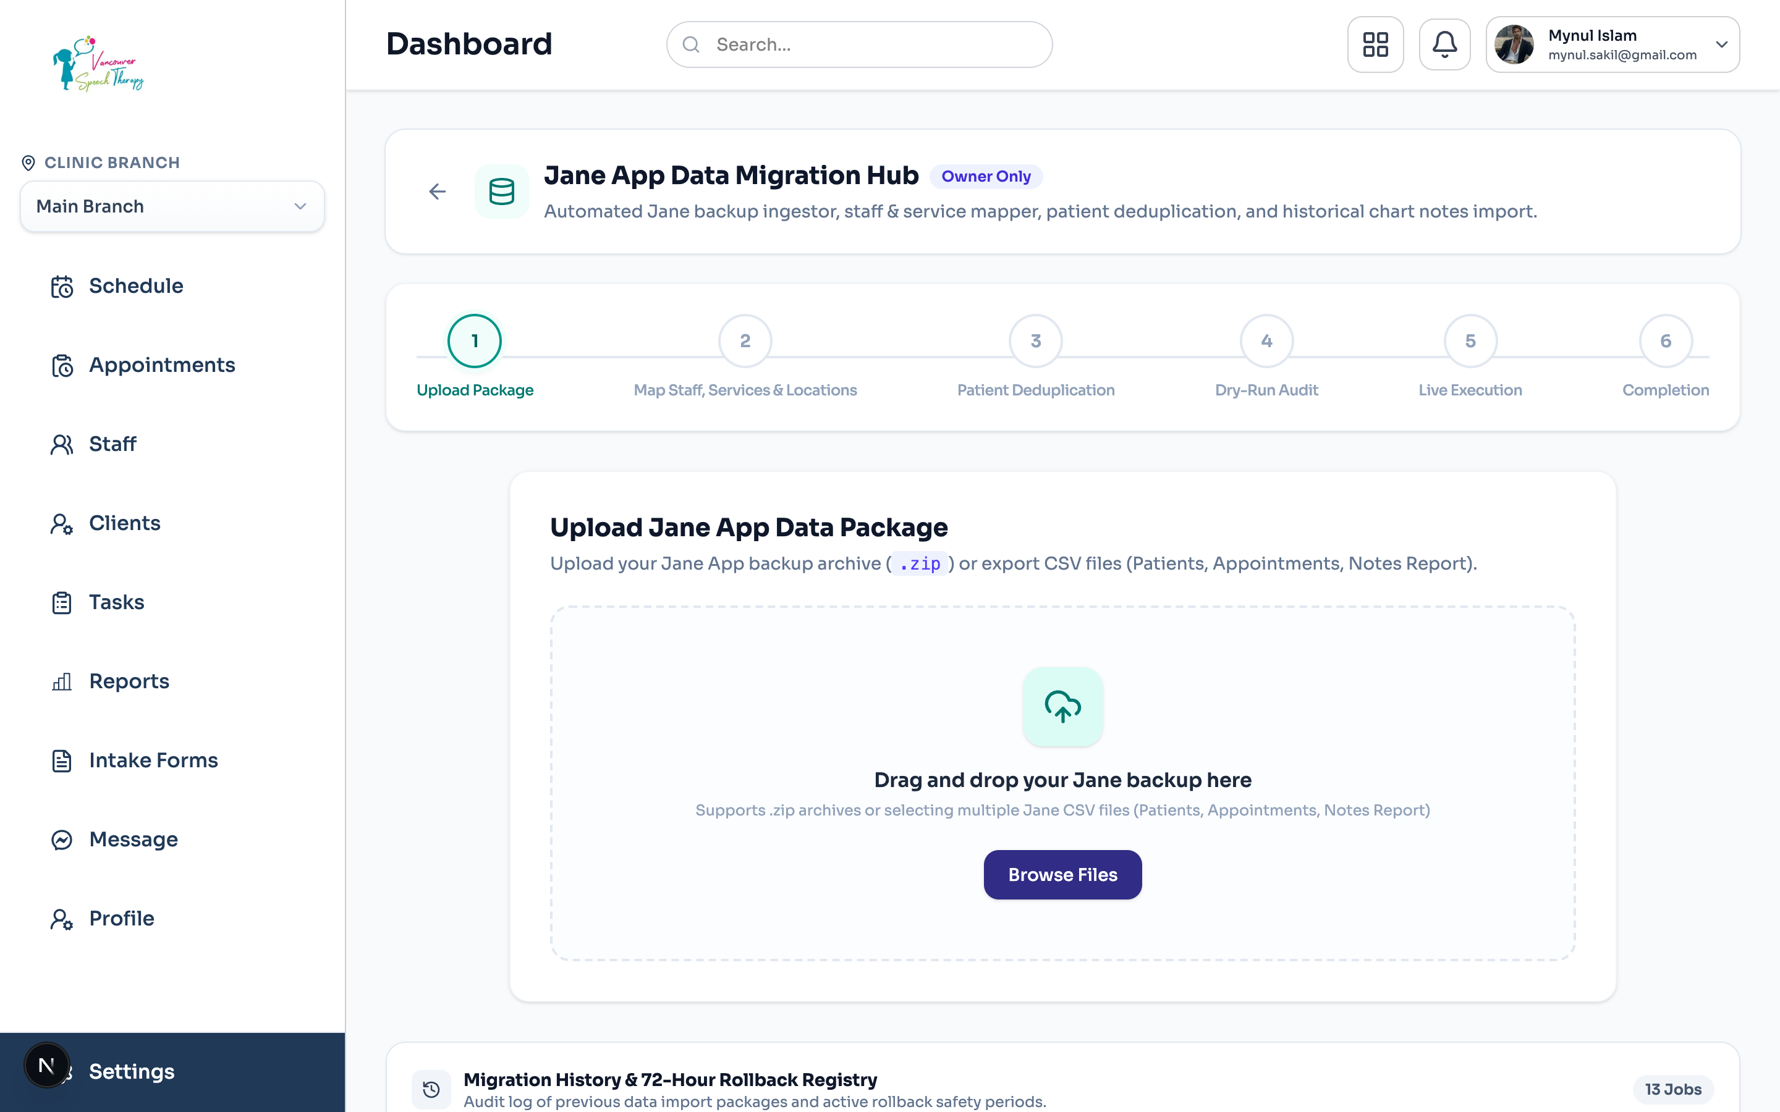Screen dimensions: 1780x1112
Task: Click the search magnifier icon
Action: click(690, 45)
